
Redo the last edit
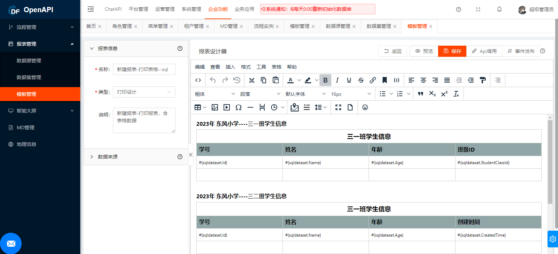[225, 80]
